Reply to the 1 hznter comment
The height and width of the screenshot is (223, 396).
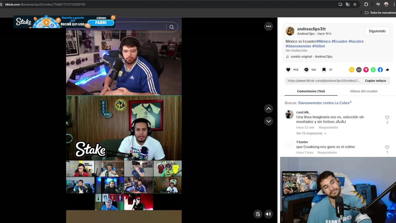(327, 153)
